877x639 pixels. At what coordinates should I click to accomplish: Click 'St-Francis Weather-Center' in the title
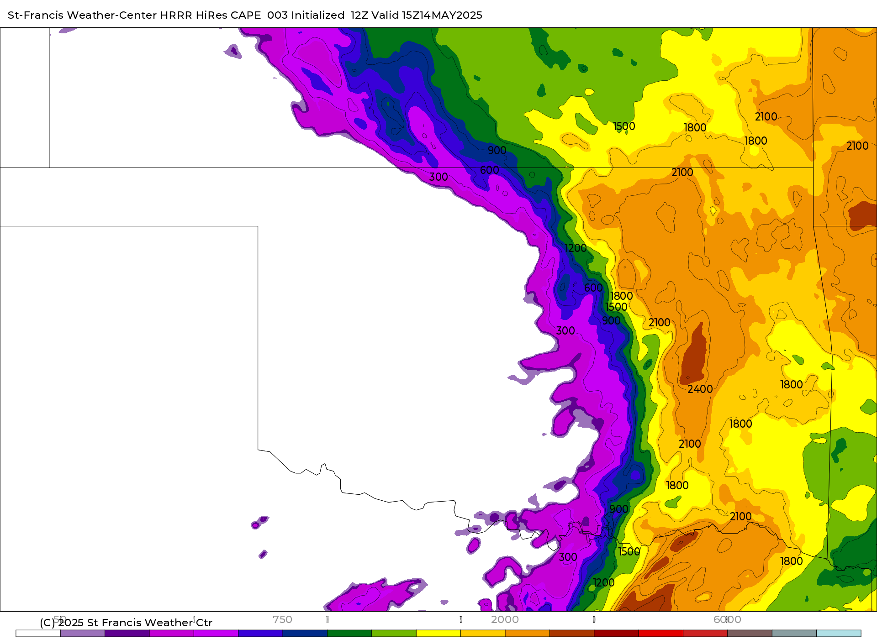[82, 15]
